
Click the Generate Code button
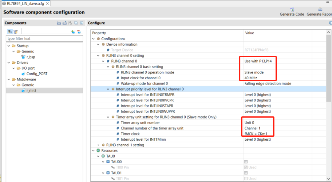pyautogui.click(x=292, y=12)
